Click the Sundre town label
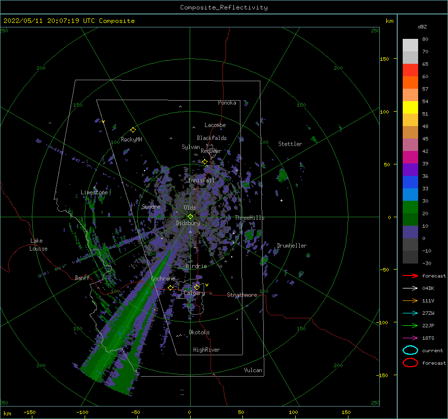448x419 pixels. coord(151,206)
